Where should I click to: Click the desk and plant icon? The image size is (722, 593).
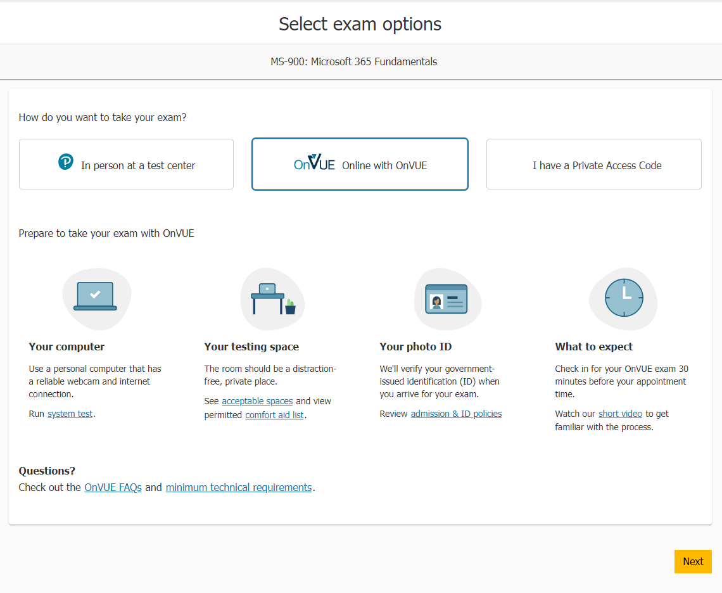click(x=273, y=298)
